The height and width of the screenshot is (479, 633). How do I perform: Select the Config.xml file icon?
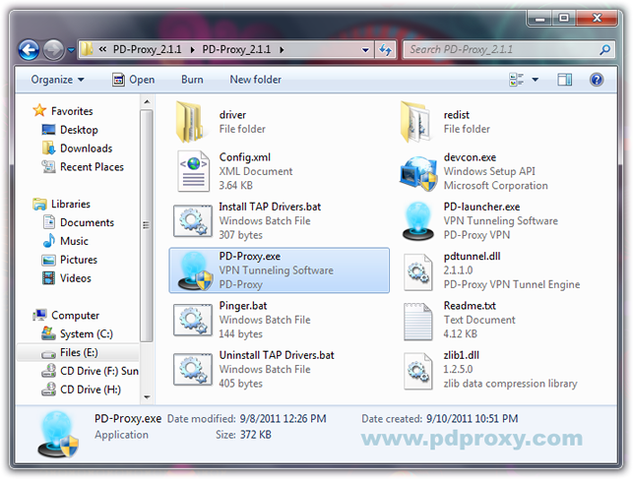[x=193, y=171]
